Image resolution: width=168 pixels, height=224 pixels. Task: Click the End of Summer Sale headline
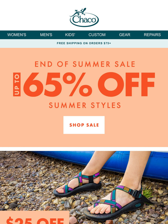tap(85, 64)
